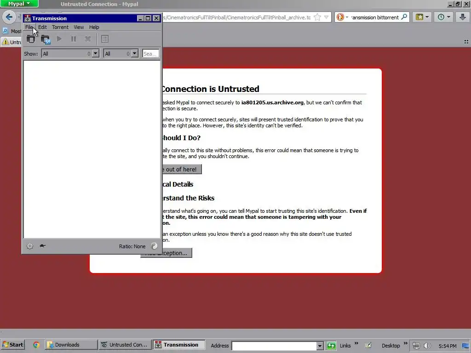
Task: Focus the Transmission search field
Action: point(150,53)
